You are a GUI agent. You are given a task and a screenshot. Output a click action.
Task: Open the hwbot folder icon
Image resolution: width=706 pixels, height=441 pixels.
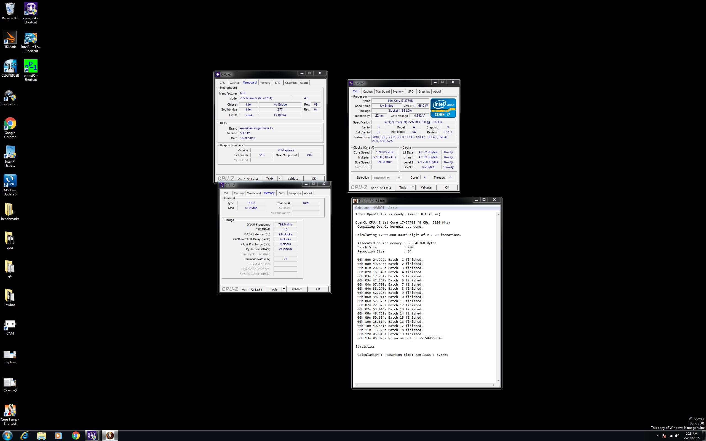point(10,298)
